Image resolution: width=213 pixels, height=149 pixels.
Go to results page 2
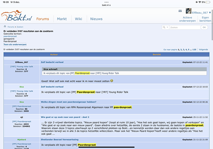[x=181, y=50]
